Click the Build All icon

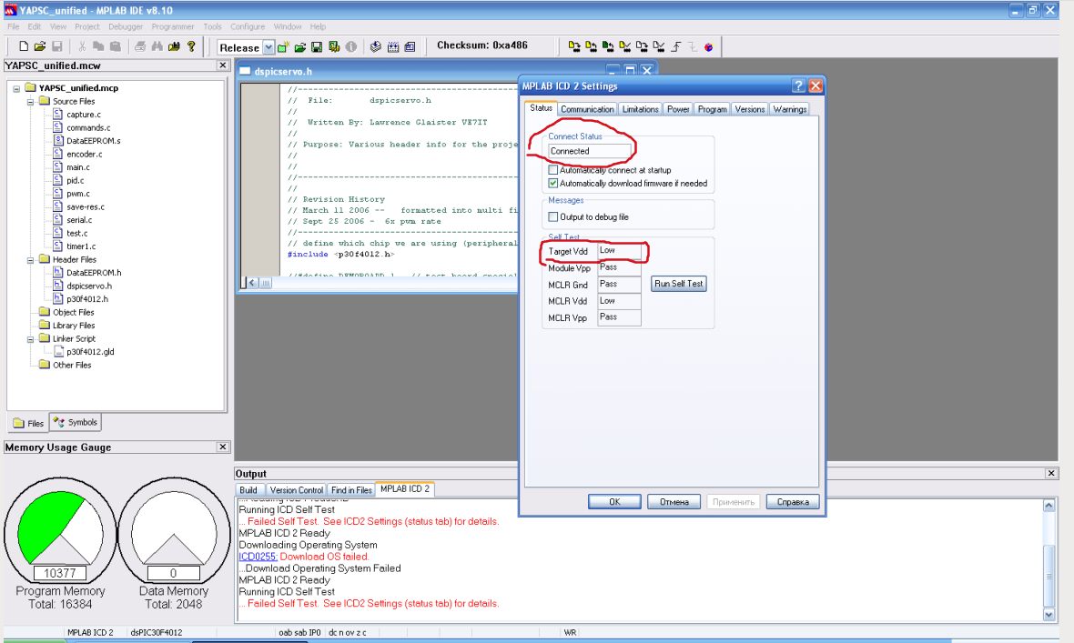[392, 47]
